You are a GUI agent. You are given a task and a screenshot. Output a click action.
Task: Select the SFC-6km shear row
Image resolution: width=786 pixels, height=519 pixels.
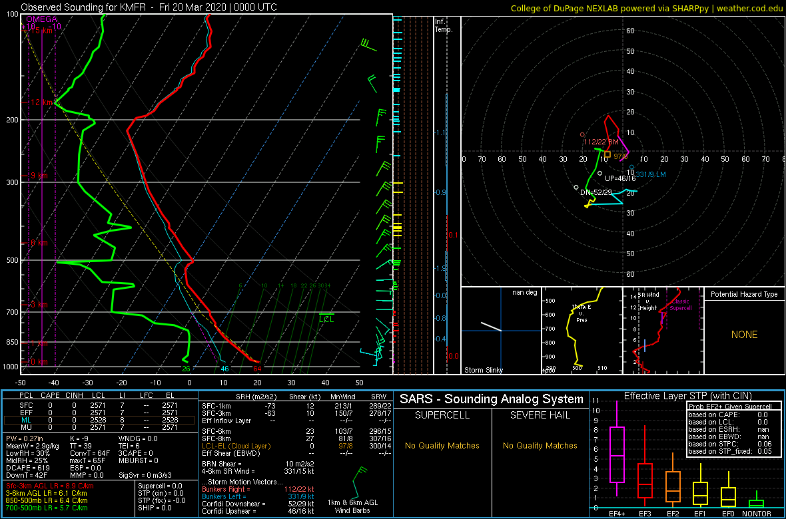coord(296,431)
